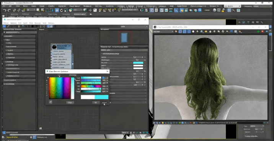This screenshot has width=274, height=141.
Task: Activate the Select and Scale tool
Action: (x=66, y=10)
